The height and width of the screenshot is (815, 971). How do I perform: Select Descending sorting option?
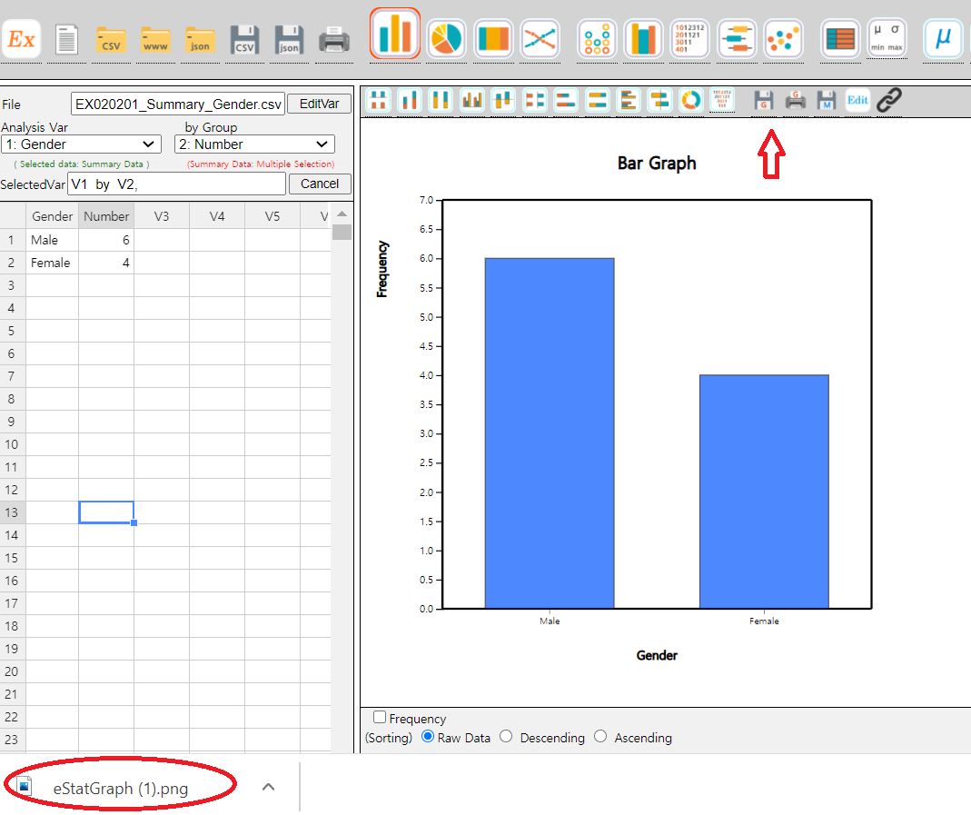click(506, 736)
